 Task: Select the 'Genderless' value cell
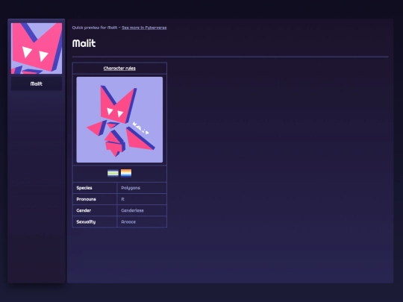(142, 210)
